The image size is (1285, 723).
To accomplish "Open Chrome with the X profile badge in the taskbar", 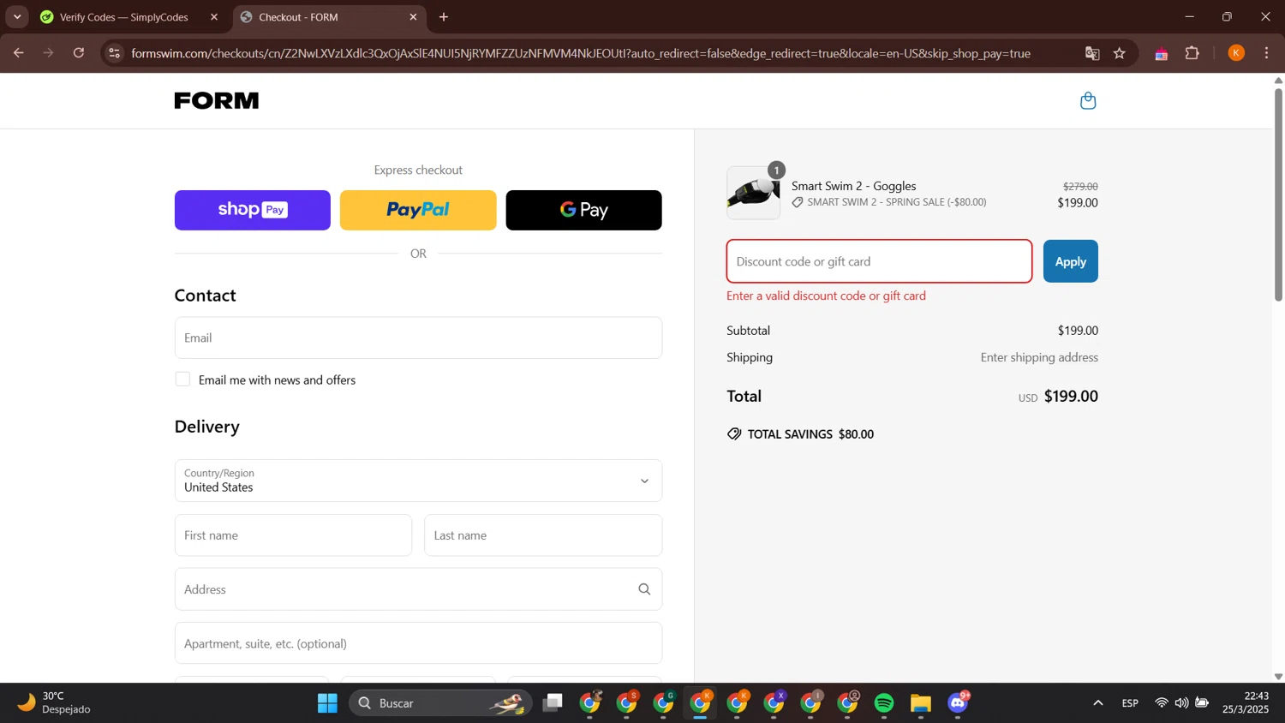I will (774, 703).
